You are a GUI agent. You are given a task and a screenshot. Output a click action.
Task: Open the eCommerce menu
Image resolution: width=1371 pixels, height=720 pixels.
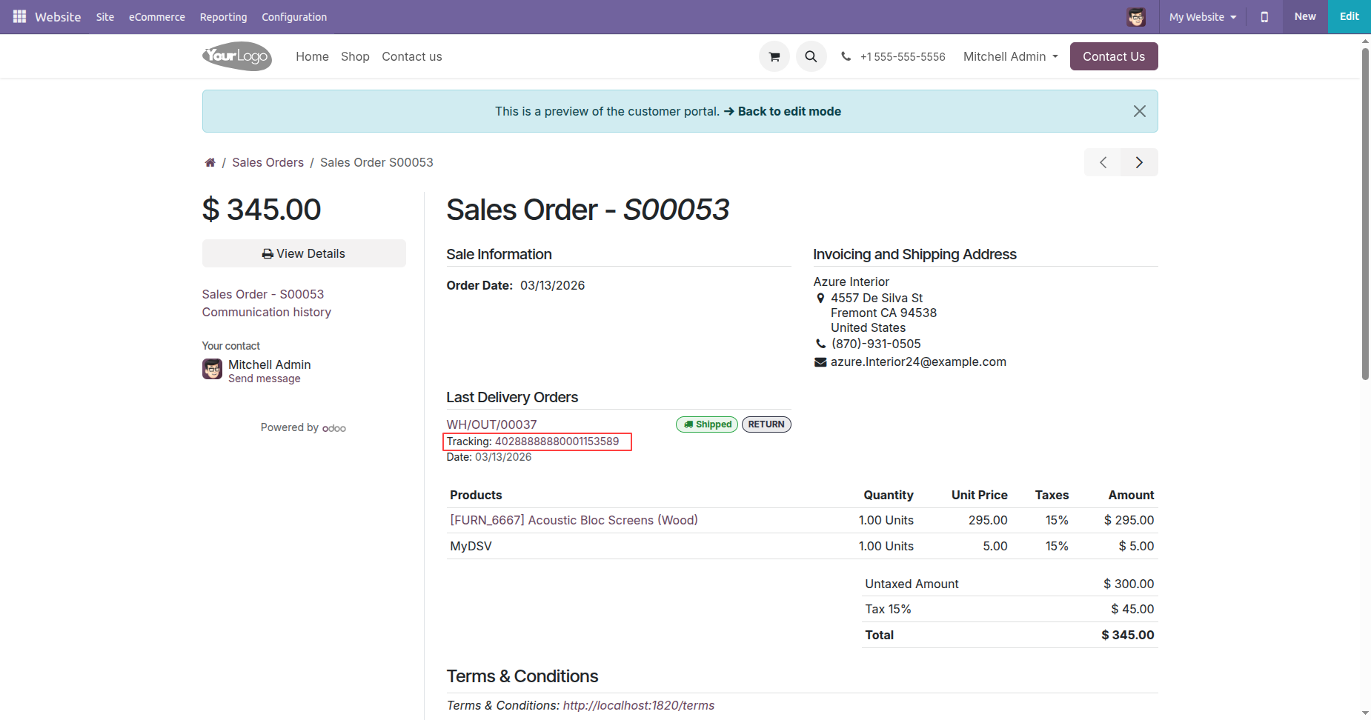tap(156, 16)
